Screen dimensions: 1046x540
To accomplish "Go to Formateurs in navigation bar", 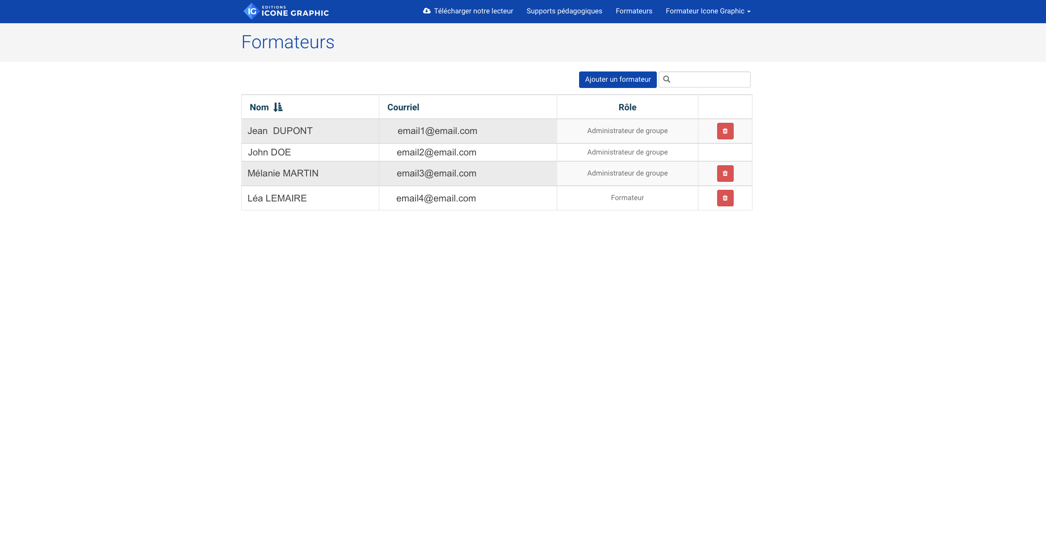I will [x=634, y=11].
